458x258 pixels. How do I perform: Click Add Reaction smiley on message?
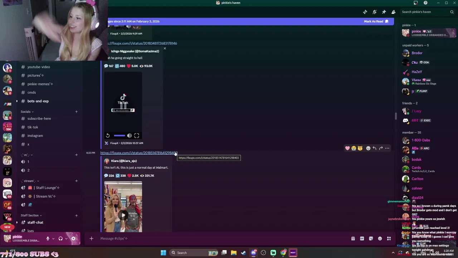368,148
